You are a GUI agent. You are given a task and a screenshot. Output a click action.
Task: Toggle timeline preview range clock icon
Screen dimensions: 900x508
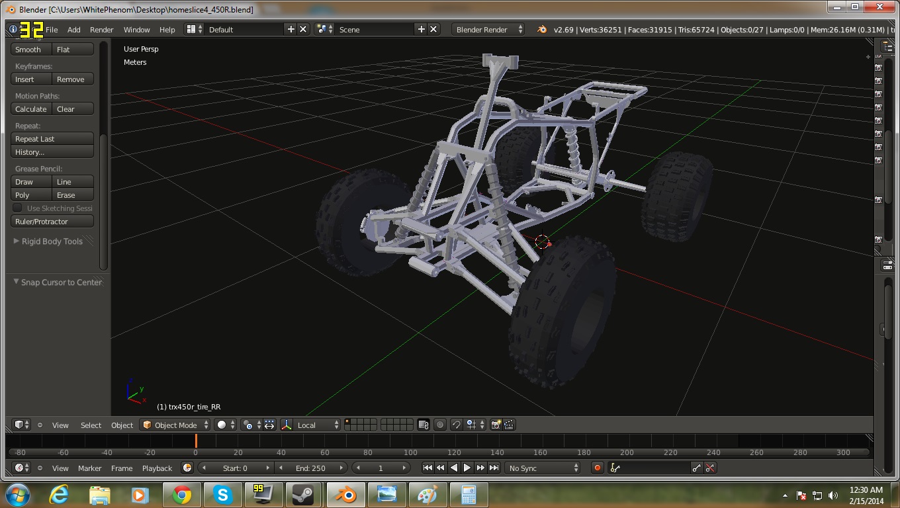(187, 468)
